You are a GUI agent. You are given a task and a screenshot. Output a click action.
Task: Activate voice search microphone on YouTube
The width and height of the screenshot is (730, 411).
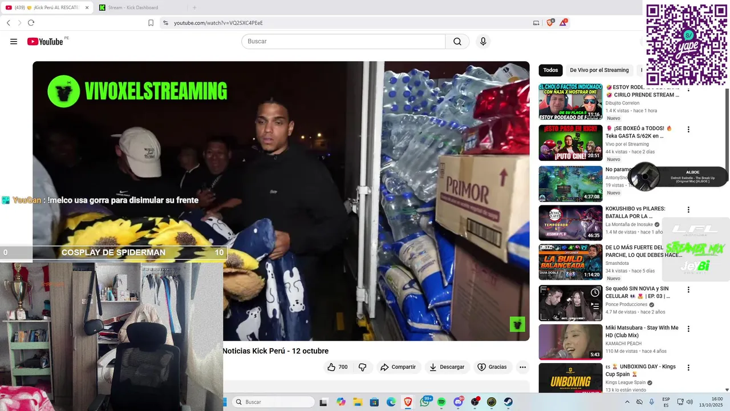click(483, 42)
